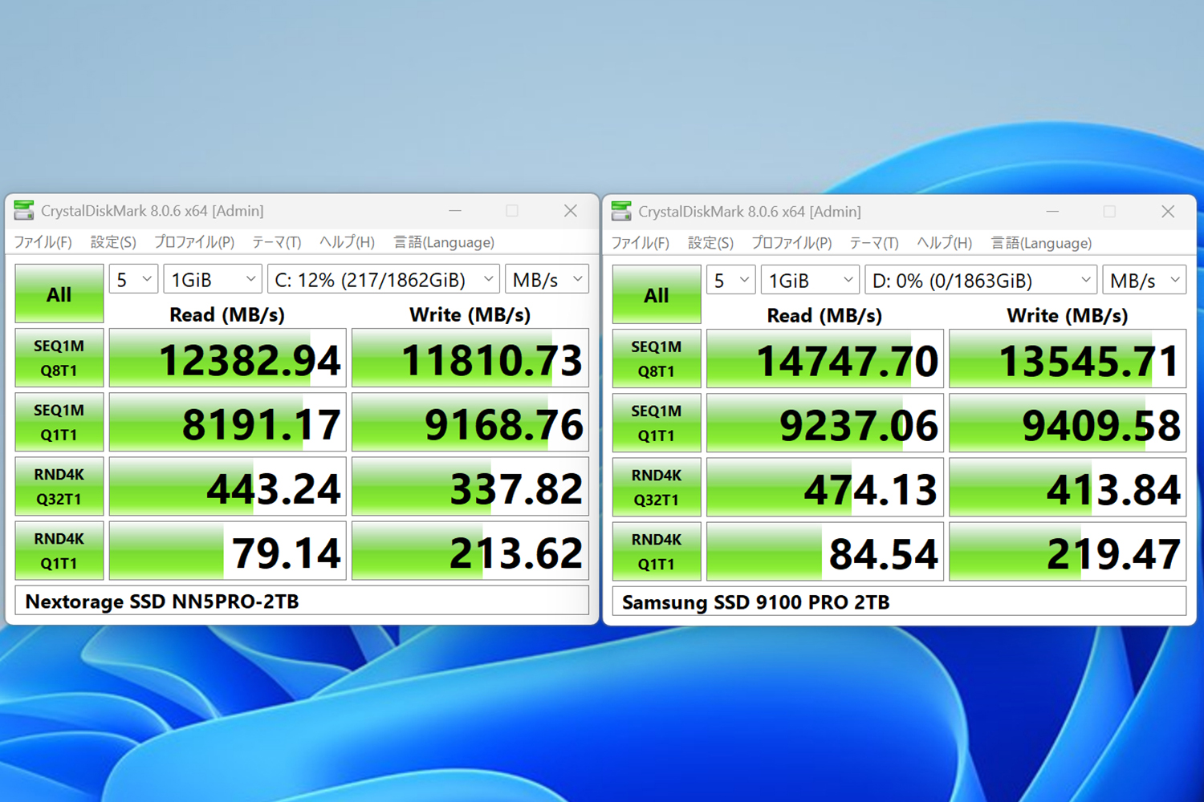Select the 8191.17 read result
The width and height of the screenshot is (1204, 802).
(227, 422)
